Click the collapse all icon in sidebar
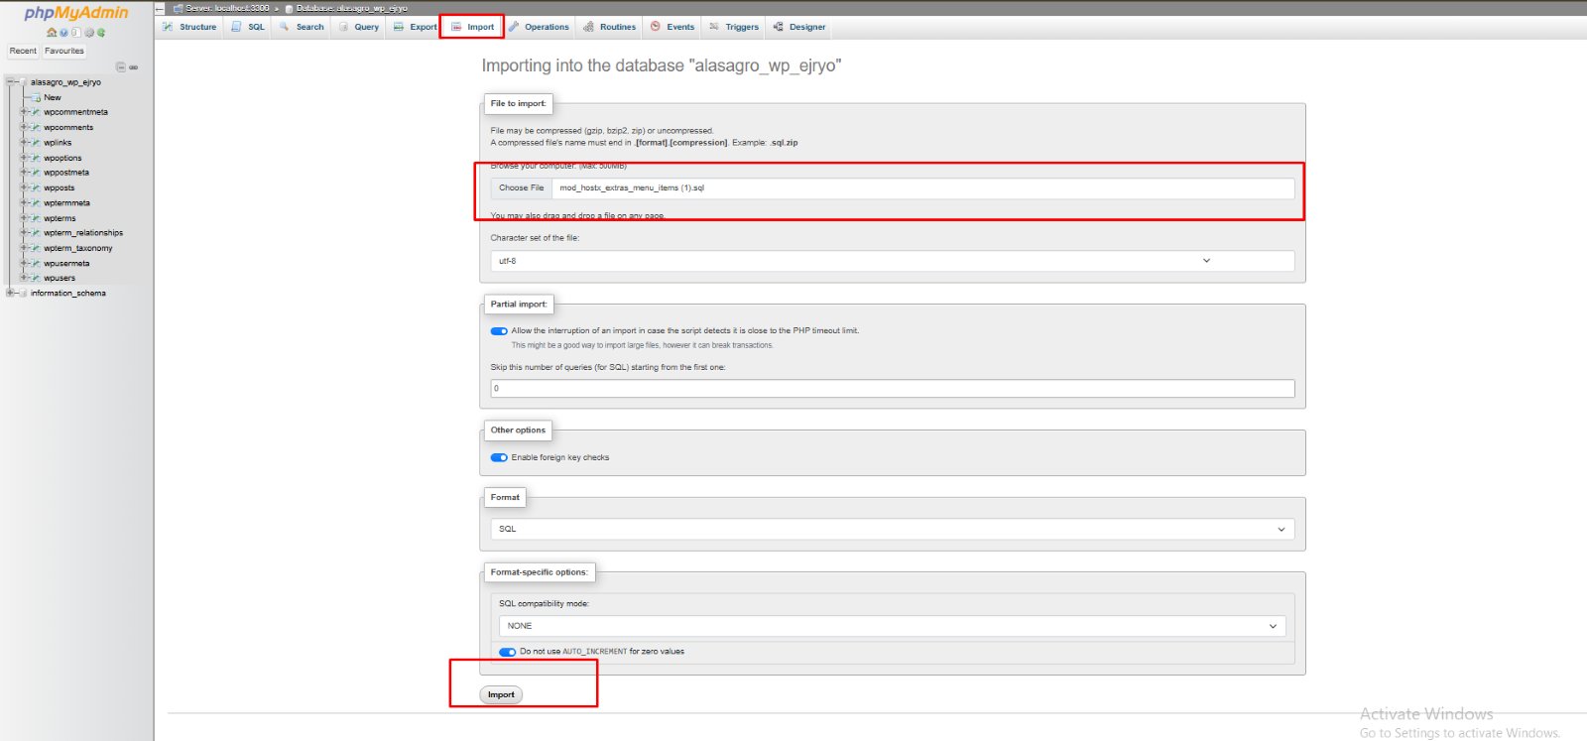 point(121,67)
